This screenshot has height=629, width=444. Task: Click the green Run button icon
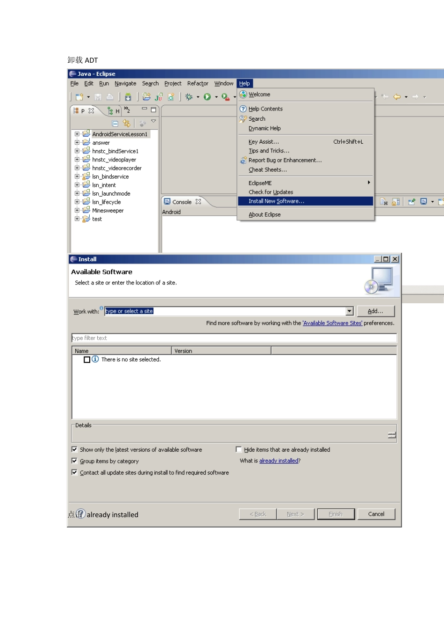point(207,97)
